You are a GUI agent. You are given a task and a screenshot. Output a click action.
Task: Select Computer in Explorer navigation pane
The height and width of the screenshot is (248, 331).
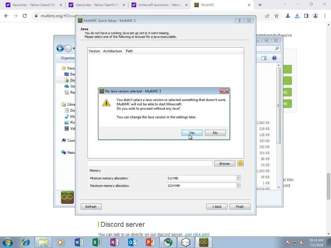[68, 140]
